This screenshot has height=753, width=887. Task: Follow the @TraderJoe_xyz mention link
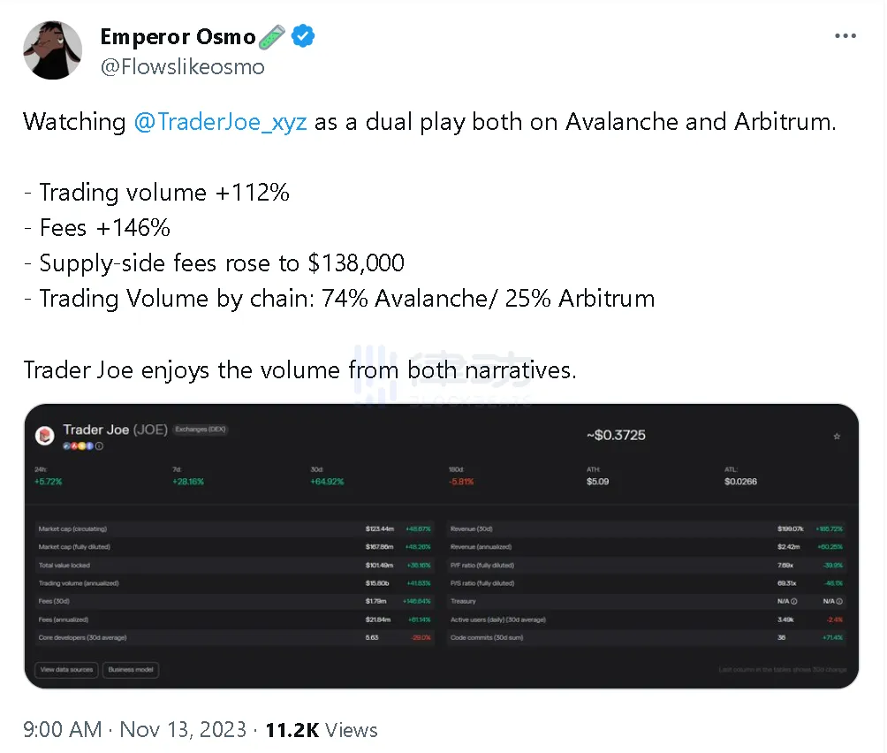click(x=221, y=122)
